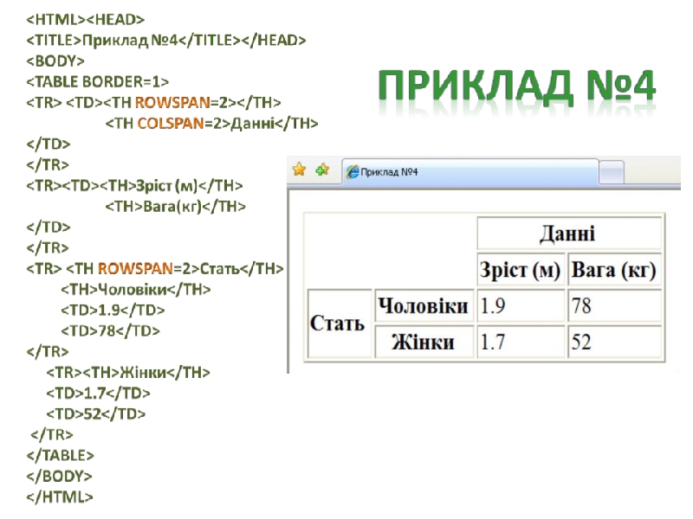Click the TABLE BORDER=1 code line
This screenshot has height=519, width=693.
click(97, 82)
